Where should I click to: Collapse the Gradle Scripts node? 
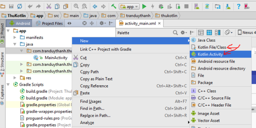(9, 84)
